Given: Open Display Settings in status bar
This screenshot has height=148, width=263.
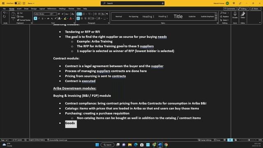Looking at the screenshot, I should [x=205, y=140].
